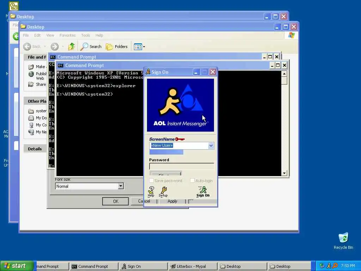Switch to Sign On taskbar item
361x271 pixels.
pos(143,266)
